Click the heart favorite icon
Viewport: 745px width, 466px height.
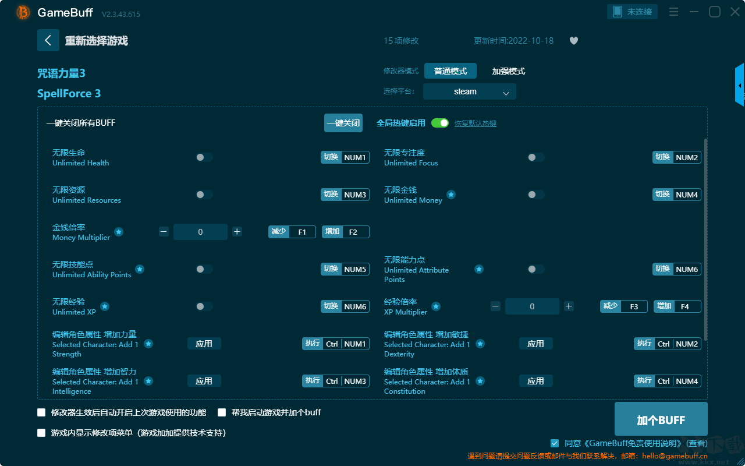pos(574,41)
